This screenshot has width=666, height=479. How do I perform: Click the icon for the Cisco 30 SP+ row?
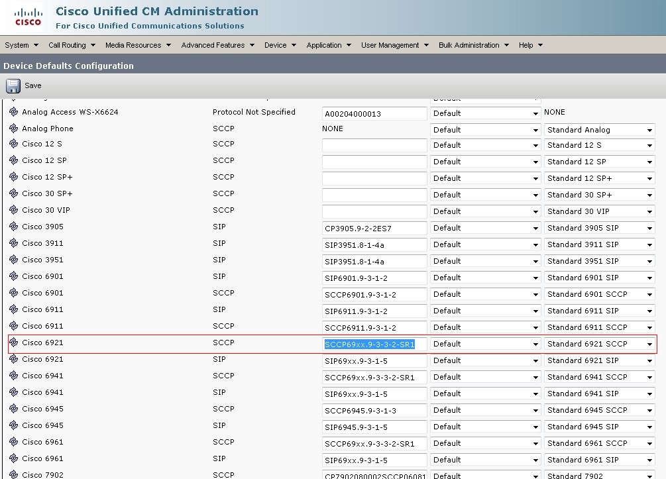[14, 193]
